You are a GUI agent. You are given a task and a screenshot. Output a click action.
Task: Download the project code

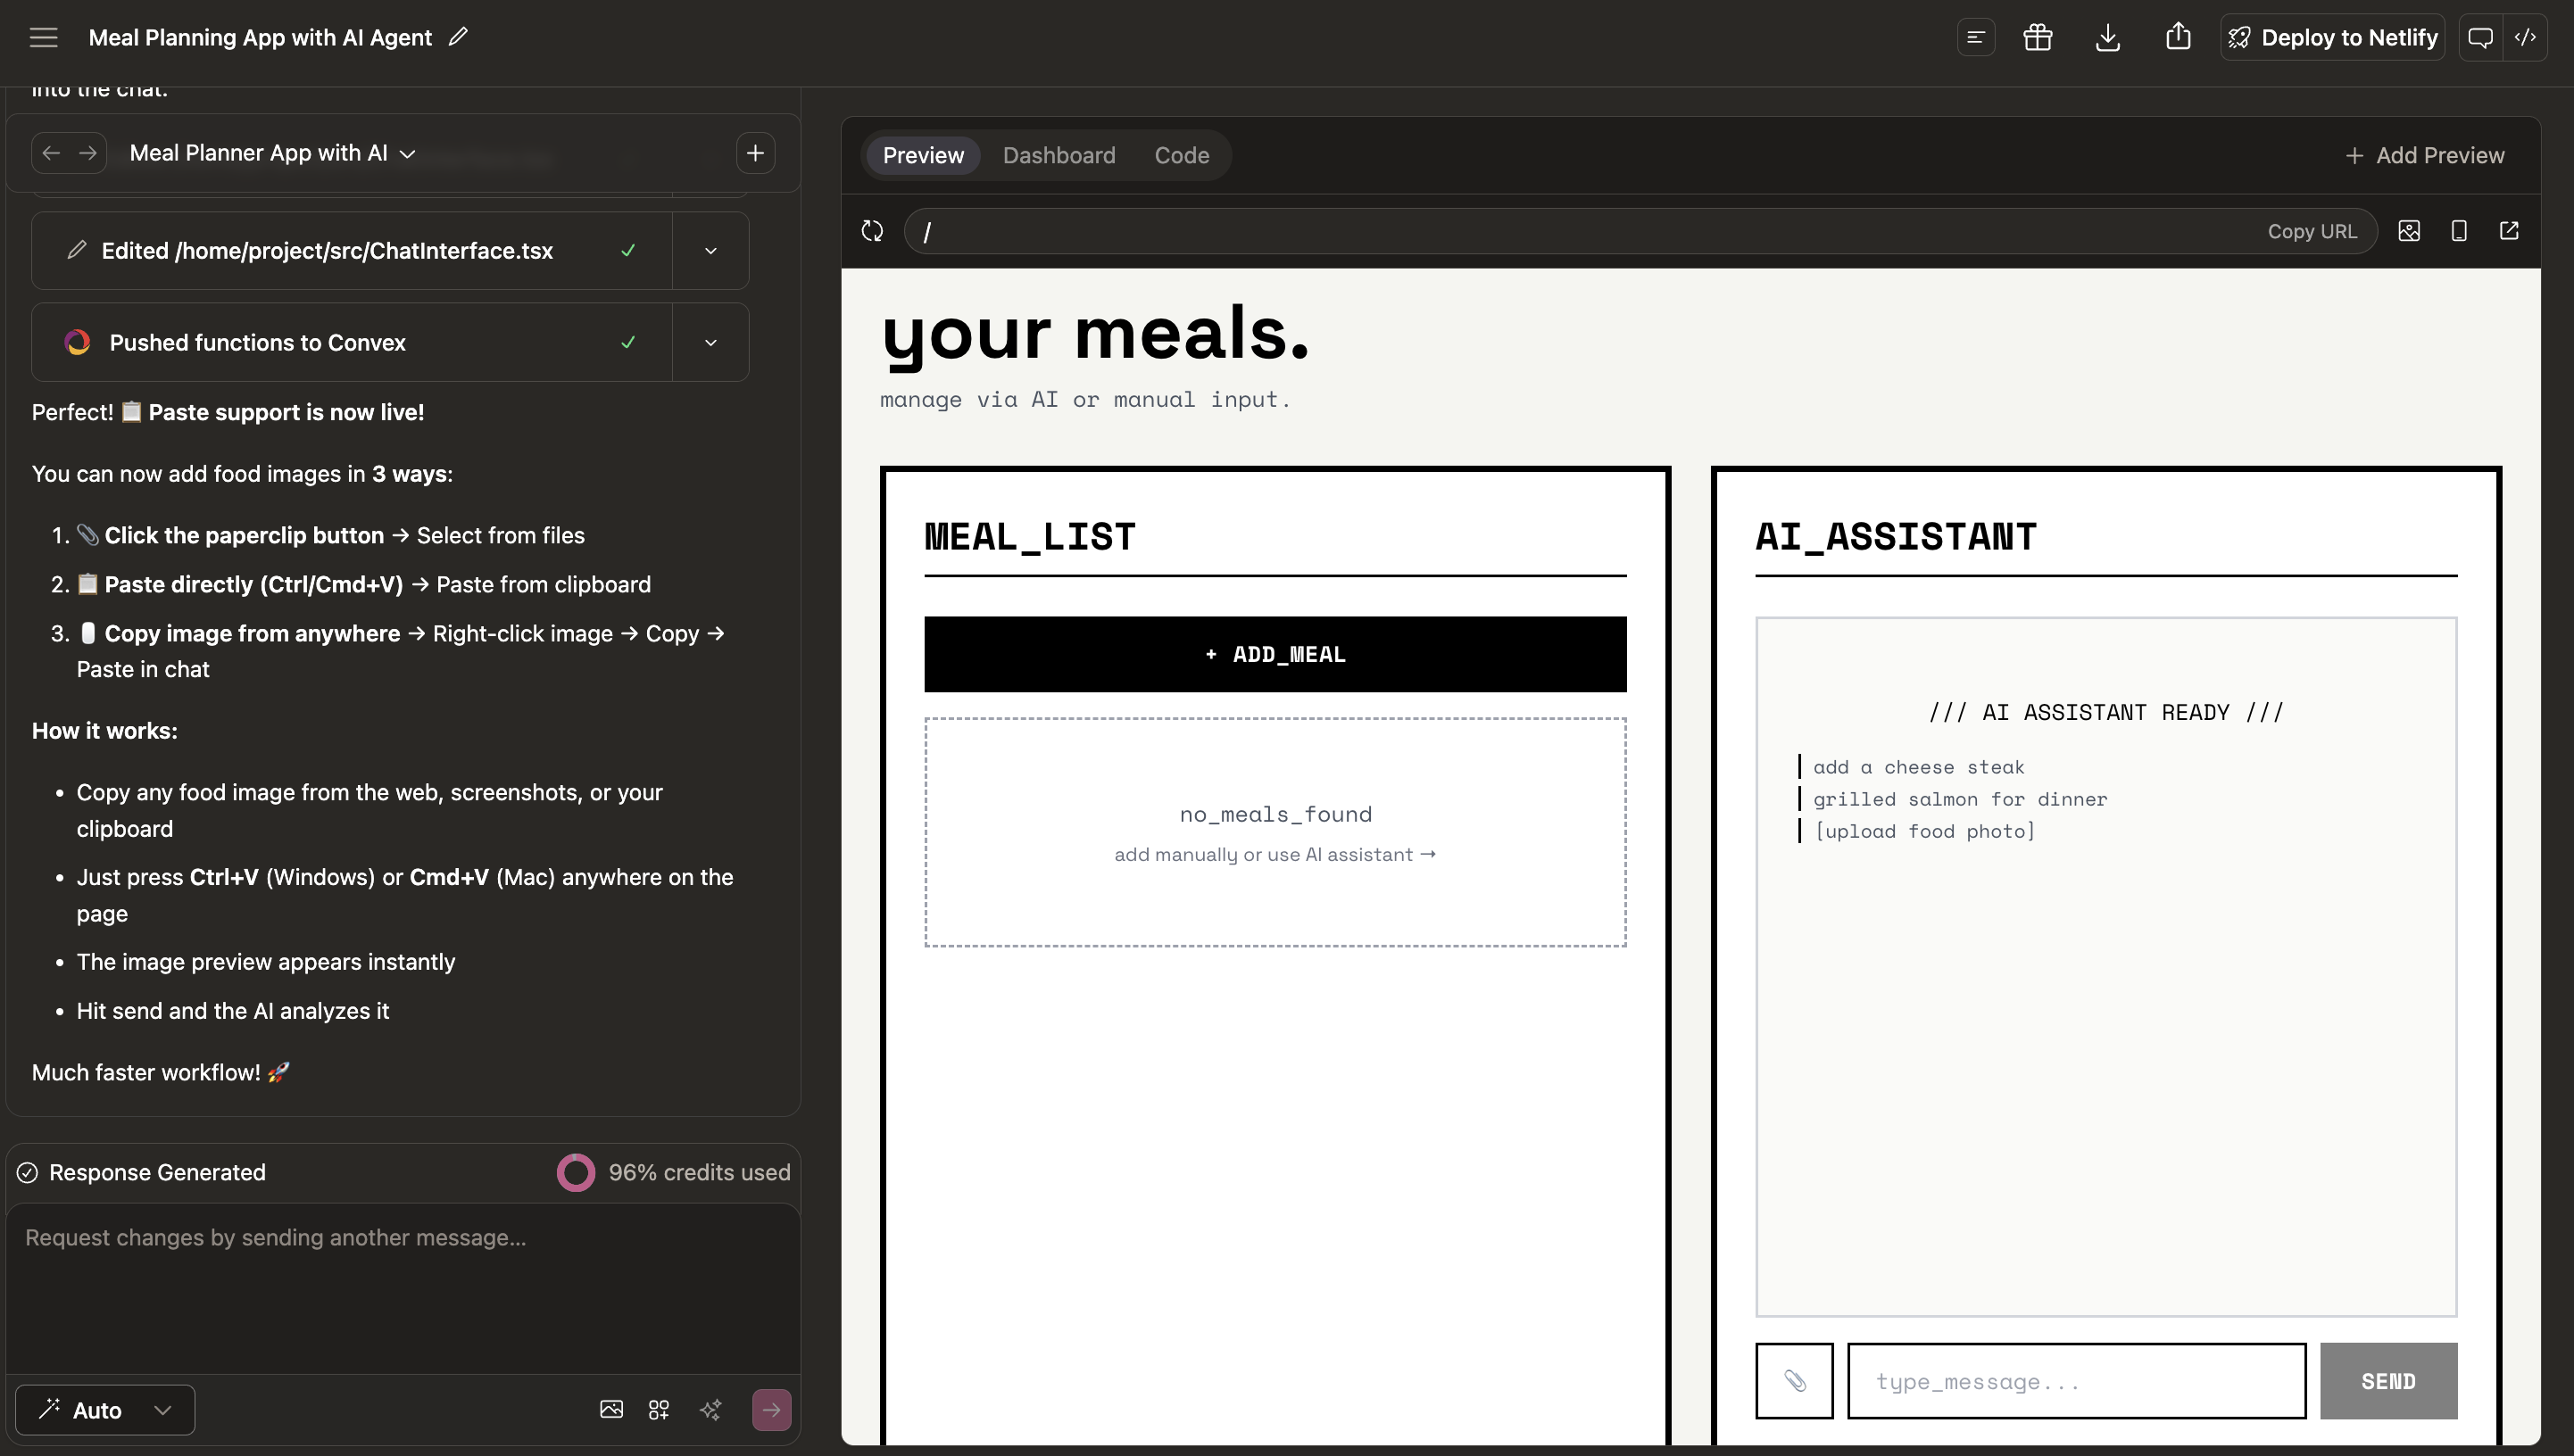(x=2107, y=38)
